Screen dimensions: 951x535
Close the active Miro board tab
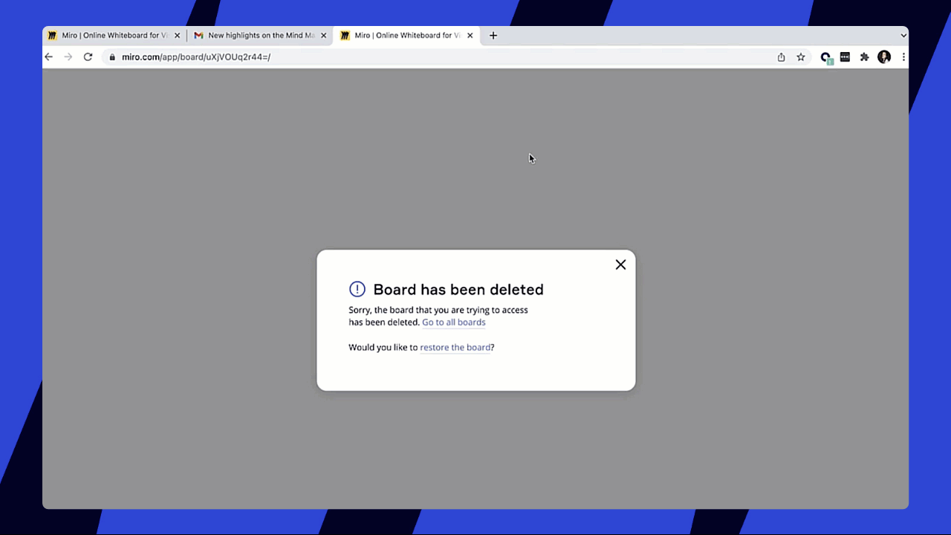(x=470, y=36)
